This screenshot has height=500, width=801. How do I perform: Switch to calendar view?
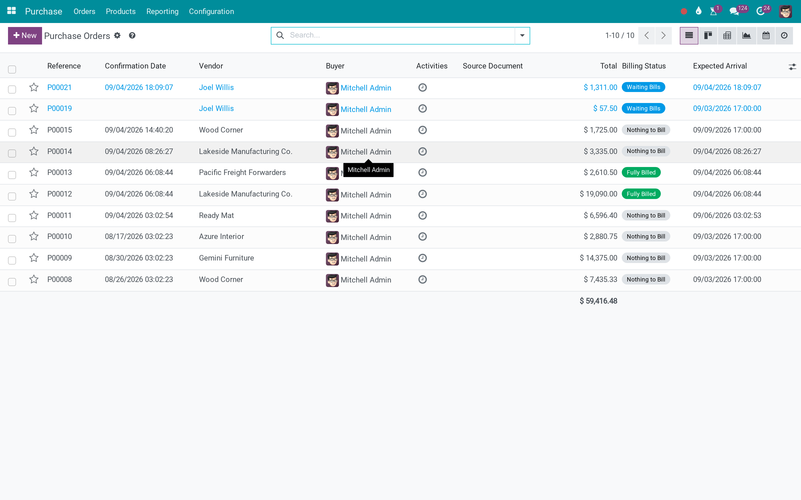766,35
